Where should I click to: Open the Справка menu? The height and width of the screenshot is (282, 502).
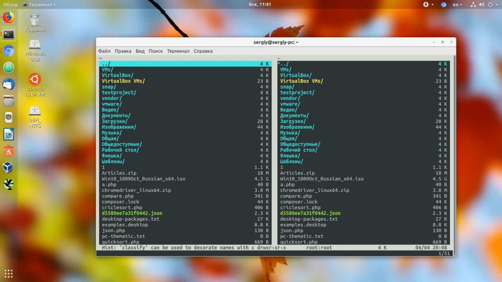[x=203, y=51]
